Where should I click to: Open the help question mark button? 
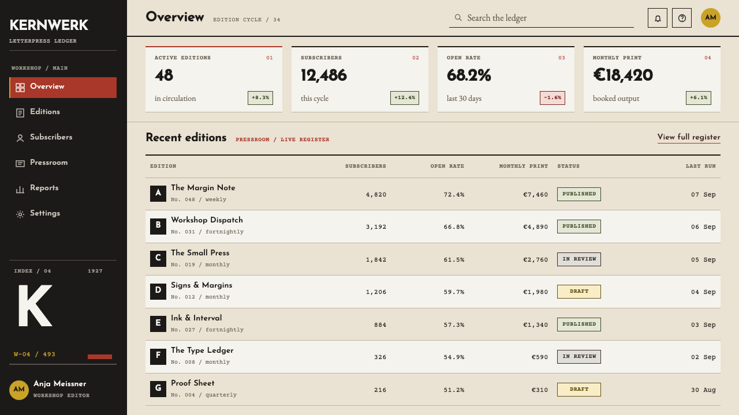(x=682, y=18)
